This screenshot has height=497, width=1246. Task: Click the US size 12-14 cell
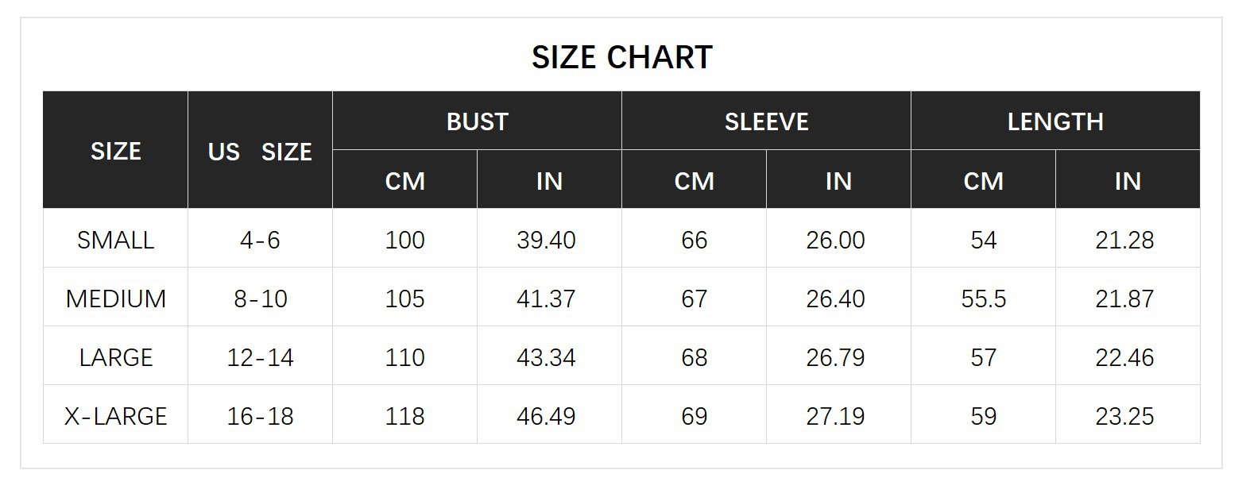(260, 357)
